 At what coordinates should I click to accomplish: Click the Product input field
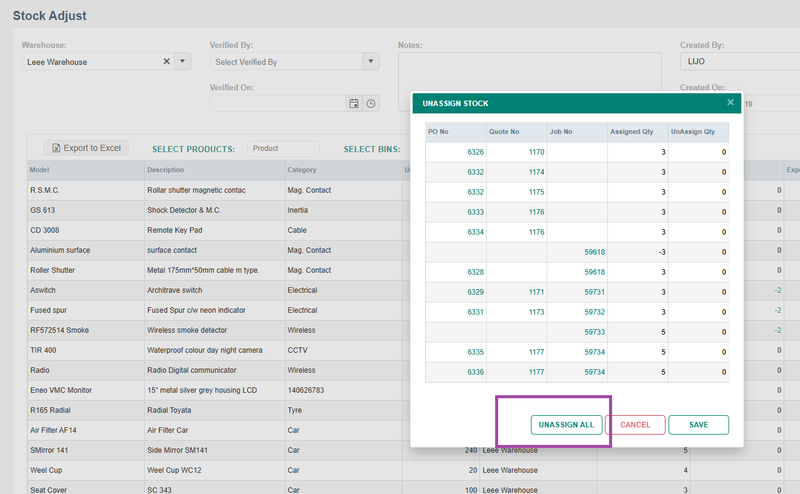(x=283, y=149)
